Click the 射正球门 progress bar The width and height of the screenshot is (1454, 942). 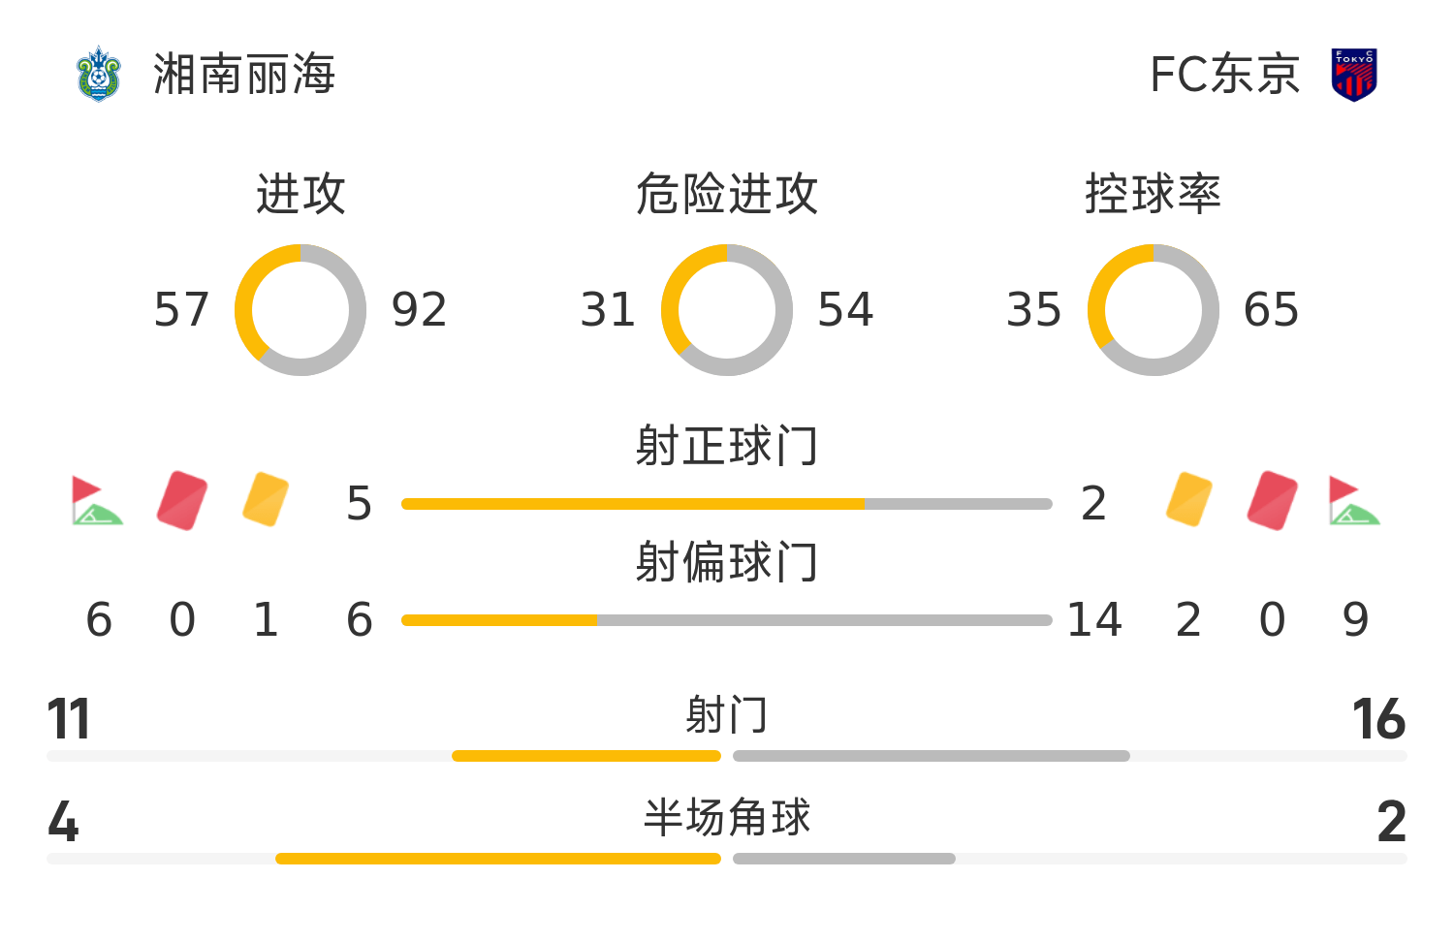pyautogui.click(x=727, y=504)
